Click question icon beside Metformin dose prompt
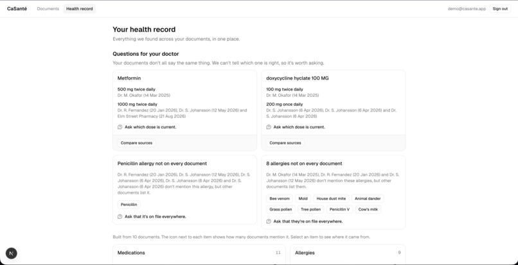The width and height of the screenshot is (518, 265). [x=120, y=127]
